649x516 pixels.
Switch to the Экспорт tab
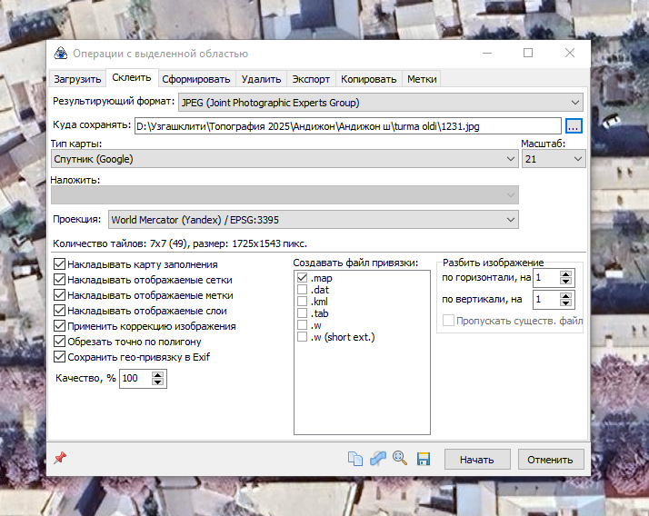point(311,79)
